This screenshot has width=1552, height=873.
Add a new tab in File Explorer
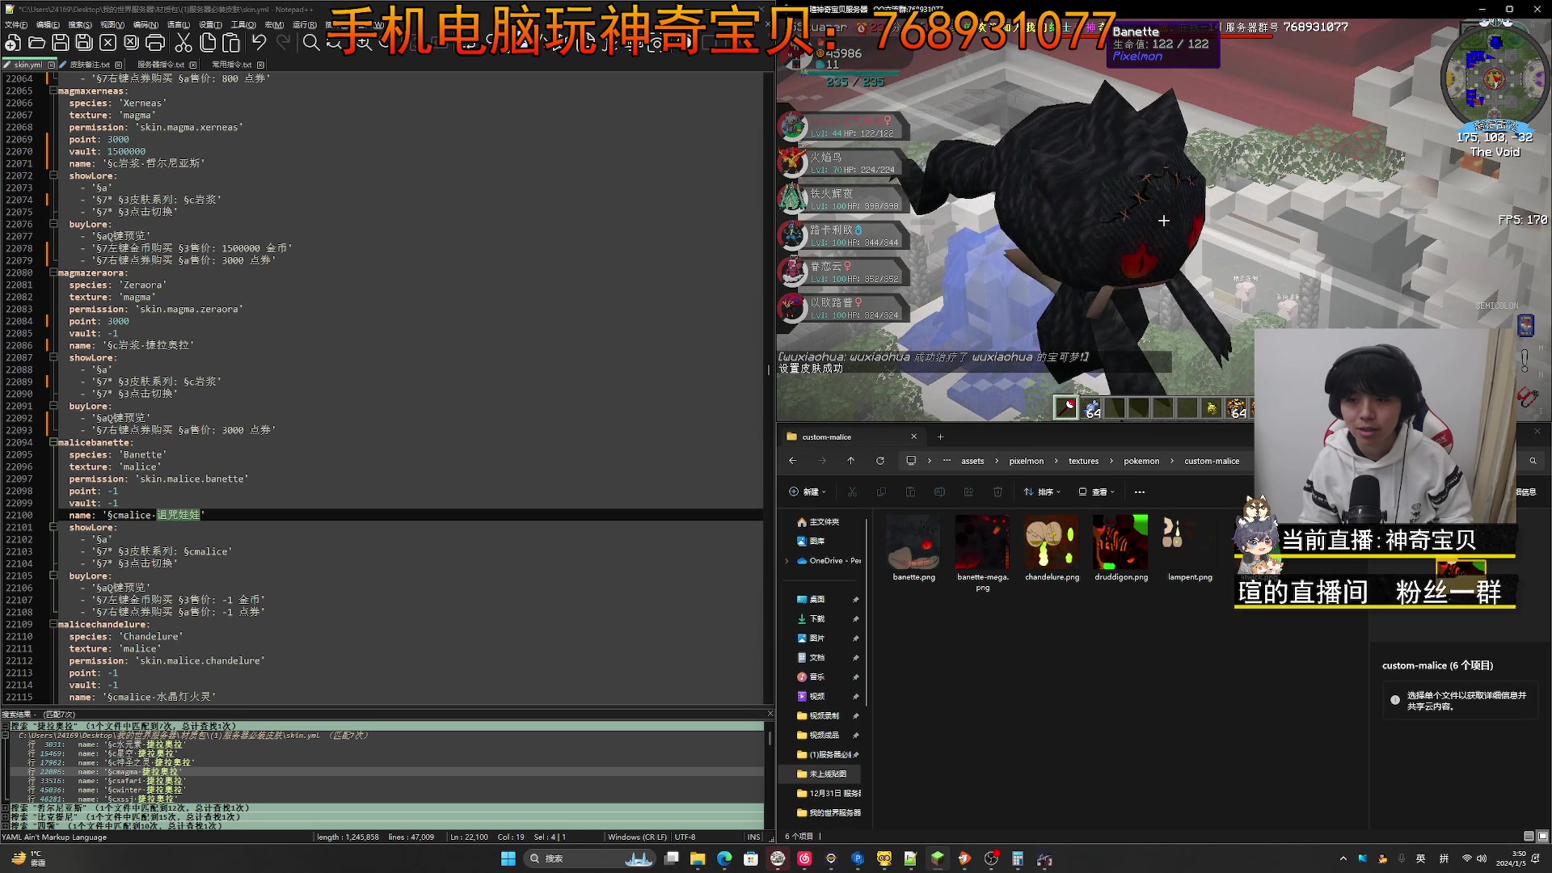pyautogui.click(x=940, y=436)
